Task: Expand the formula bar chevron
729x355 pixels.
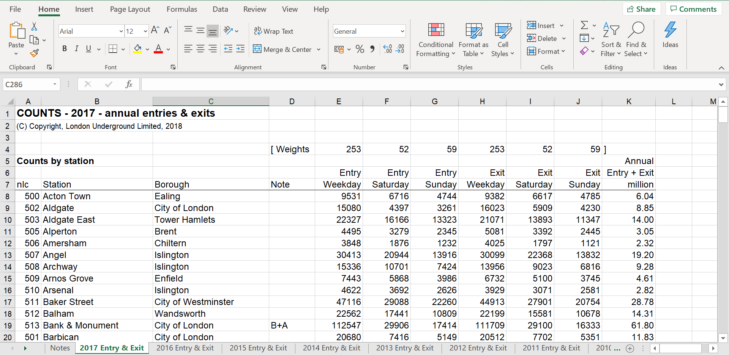Action: (721, 84)
